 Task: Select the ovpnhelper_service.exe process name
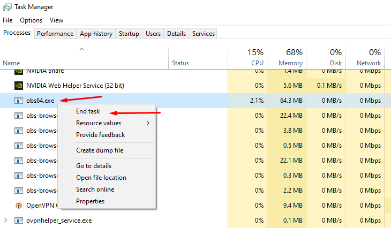[x=59, y=221]
